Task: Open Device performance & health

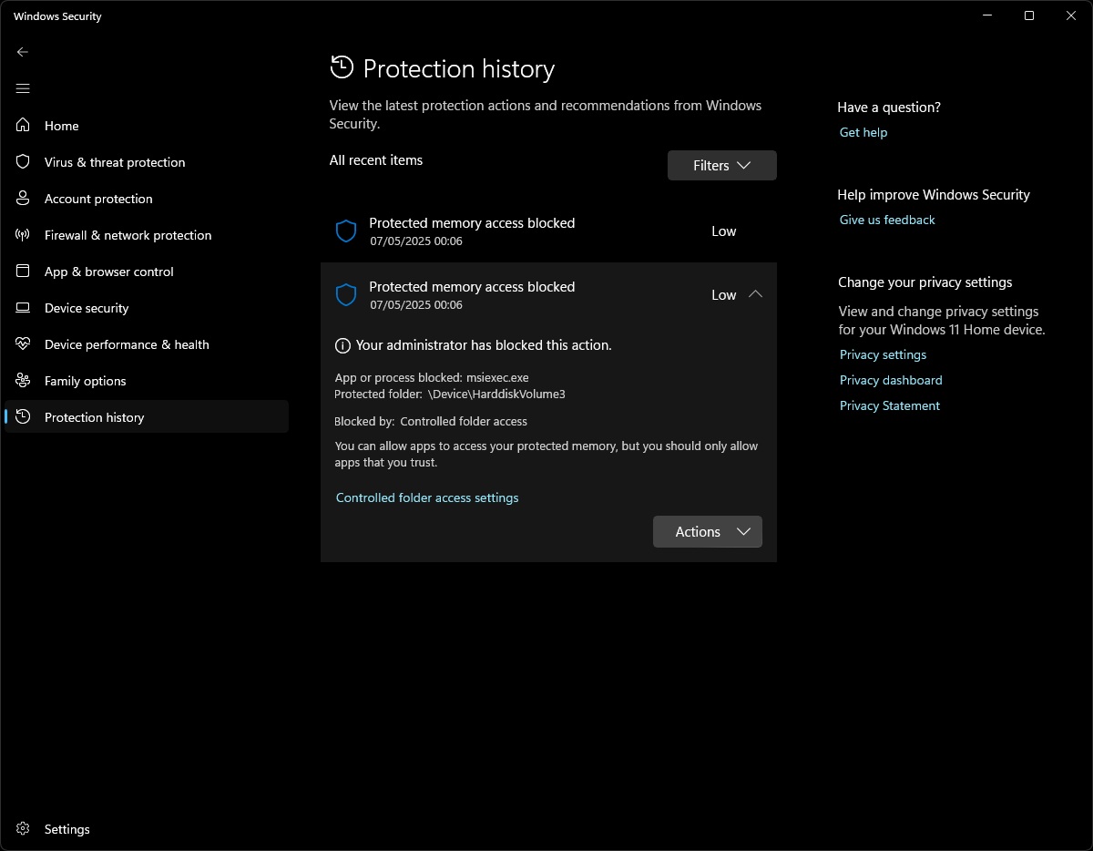Action: pos(147,344)
